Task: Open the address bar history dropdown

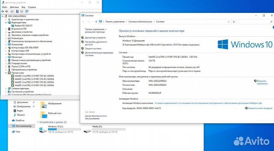Action: 228,22
